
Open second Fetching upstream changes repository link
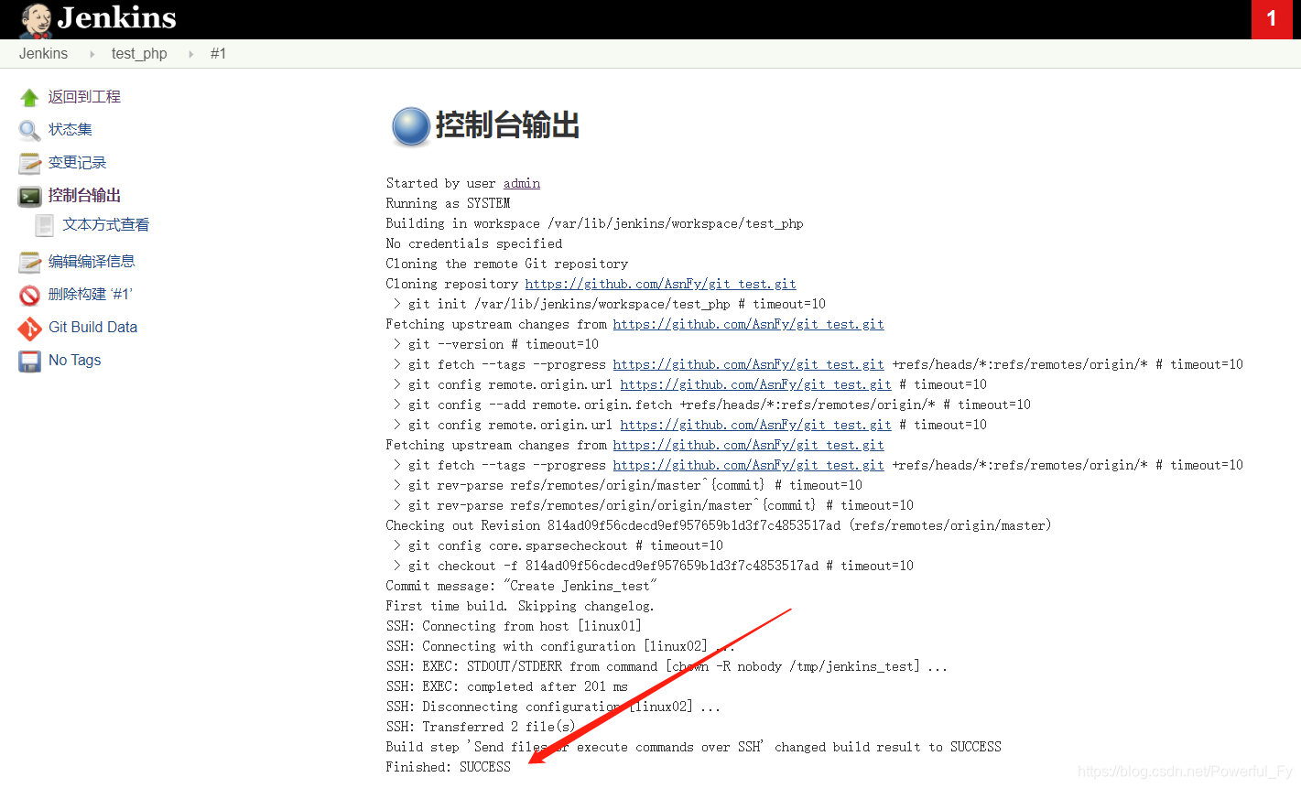749,445
